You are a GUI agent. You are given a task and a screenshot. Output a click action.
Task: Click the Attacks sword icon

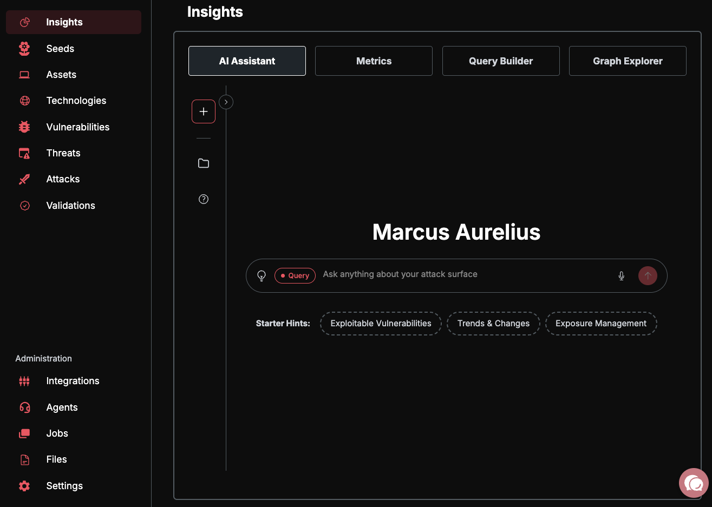(24, 179)
